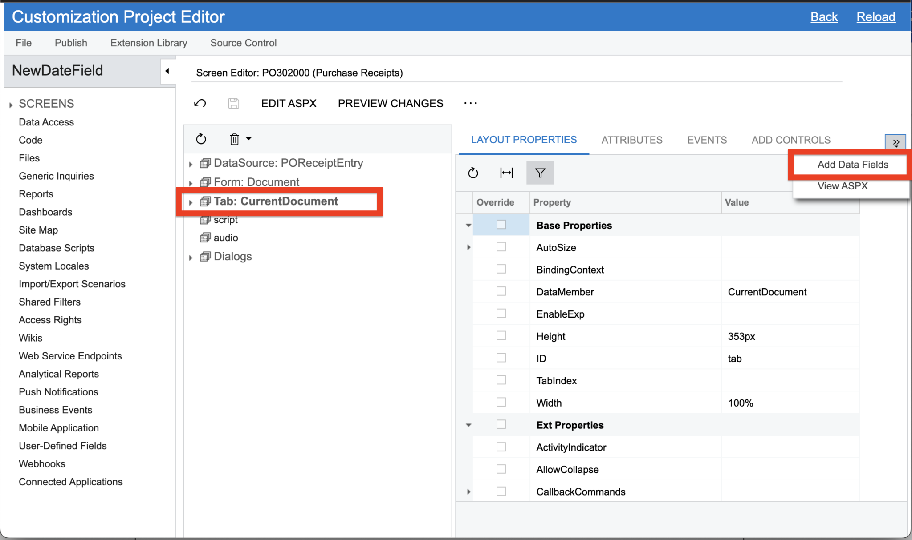The height and width of the screenshot is (540, 912).
Task: Check the Override checkbox for Width
Action: click(501, 402)
